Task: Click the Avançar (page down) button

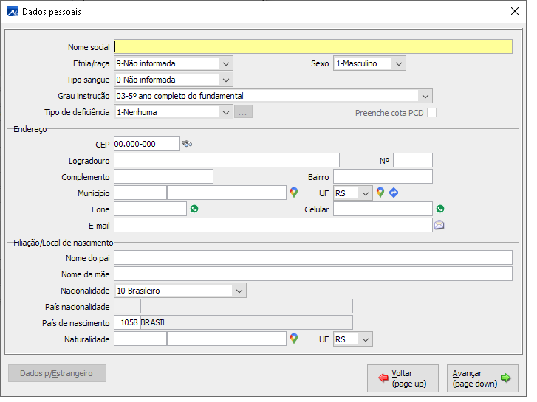Action: (483, 378)
